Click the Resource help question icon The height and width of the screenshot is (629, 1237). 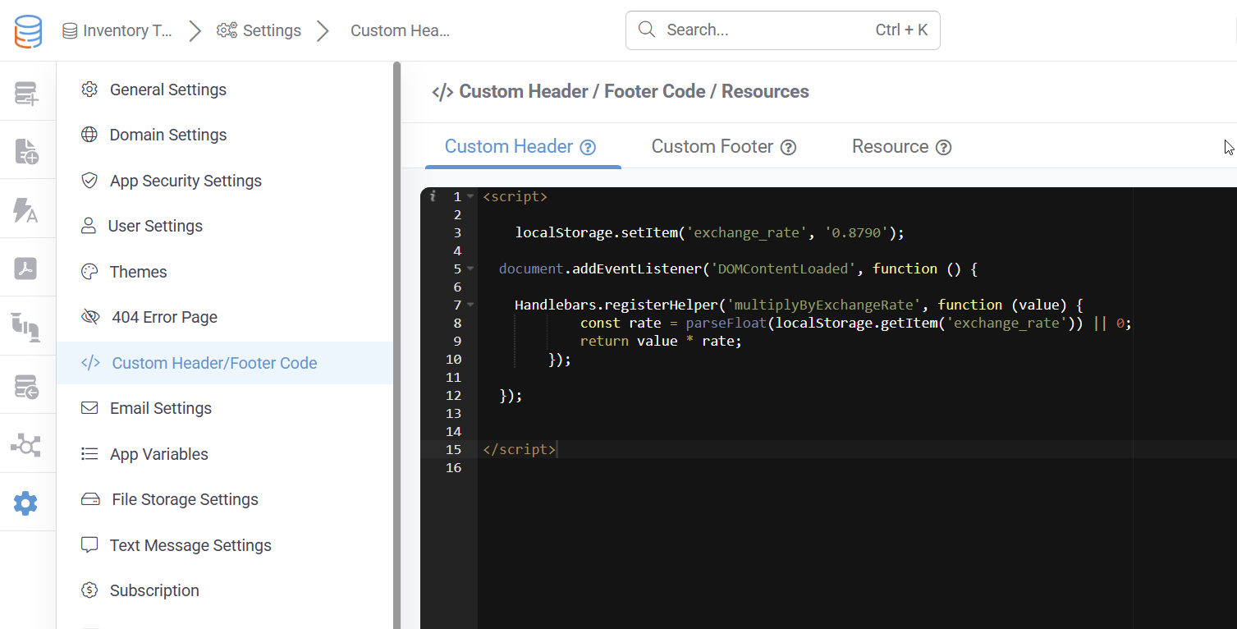click(x=944, y=148)
